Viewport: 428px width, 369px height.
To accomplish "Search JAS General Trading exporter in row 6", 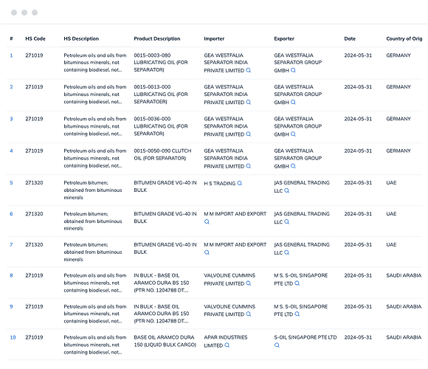I will (x=286, y=221).
